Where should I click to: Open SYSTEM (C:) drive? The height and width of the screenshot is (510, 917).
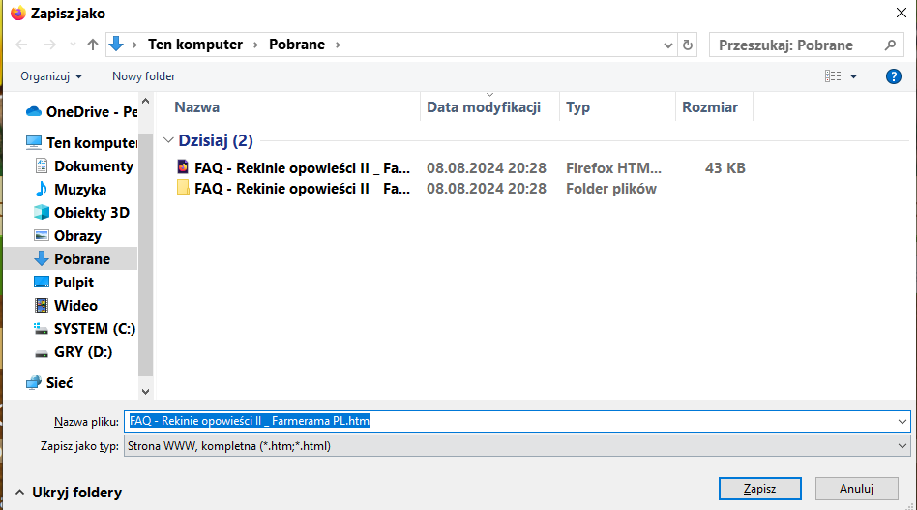(85, 329)
